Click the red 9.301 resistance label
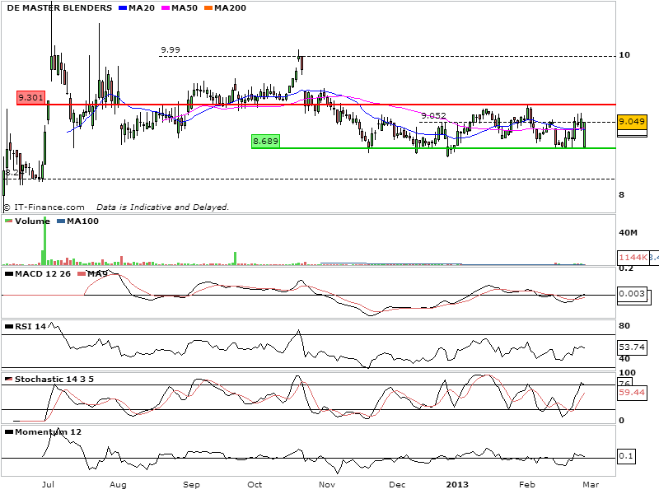 click(x=30, y=98)
